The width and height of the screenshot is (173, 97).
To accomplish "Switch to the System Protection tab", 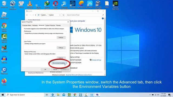I will (x=50, y=25).
